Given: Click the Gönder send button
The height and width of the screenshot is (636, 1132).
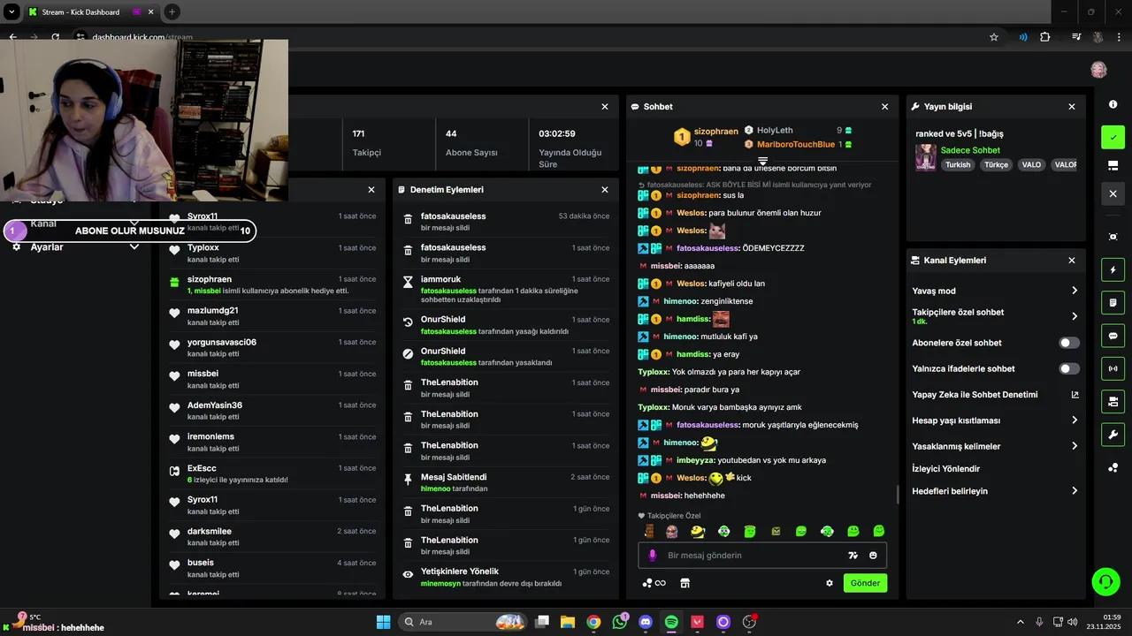Looking at the screenshot, I should (865, 583).
